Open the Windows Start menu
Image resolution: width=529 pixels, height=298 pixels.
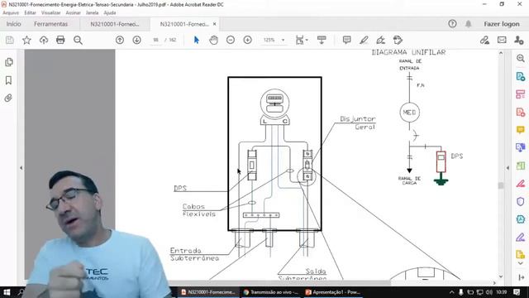[x=7, y=292]
